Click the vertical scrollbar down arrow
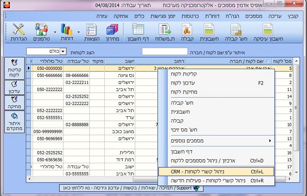307x196 pixels. pyautogui.click(x=296, y=173)
